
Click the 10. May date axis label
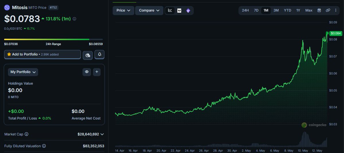303,150
